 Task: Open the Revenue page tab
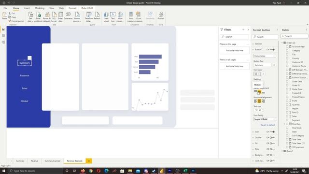click(34, 161)
